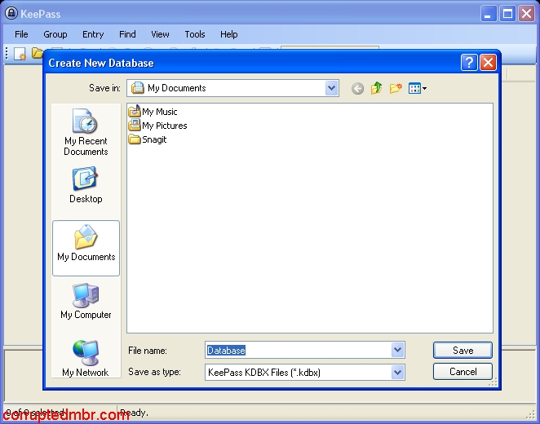Click the Cancel button
540x424 pixels.
463,372
